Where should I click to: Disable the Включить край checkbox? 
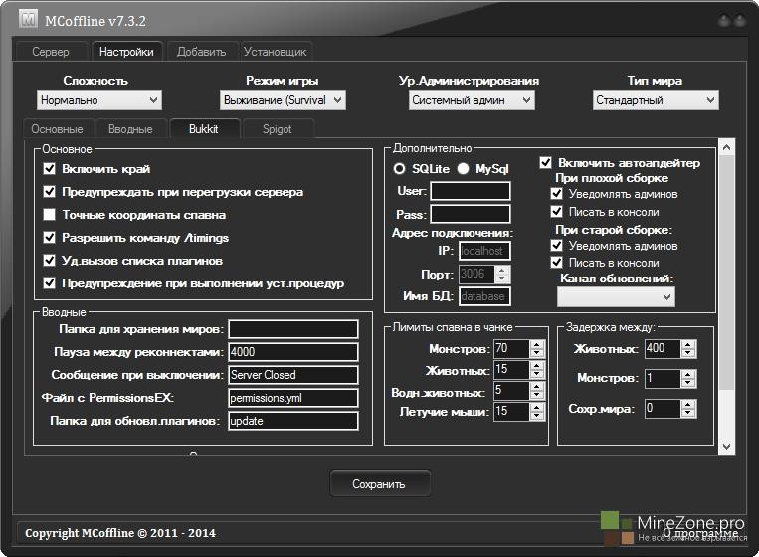tap(50, 169)
